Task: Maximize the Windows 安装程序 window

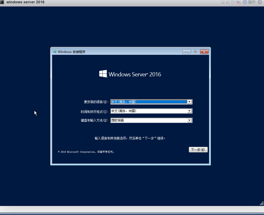Action: pyautogui.click(x=195, y=52)
